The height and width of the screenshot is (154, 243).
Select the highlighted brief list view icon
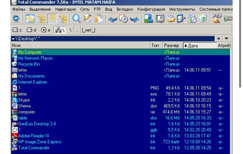52,19
